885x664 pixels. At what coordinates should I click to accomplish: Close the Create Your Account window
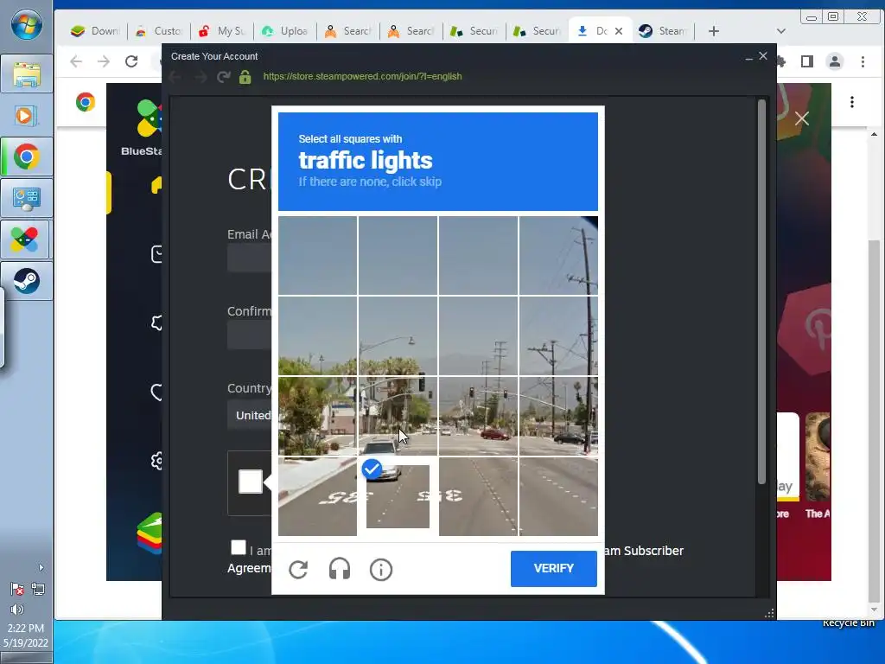click(763, 56)
